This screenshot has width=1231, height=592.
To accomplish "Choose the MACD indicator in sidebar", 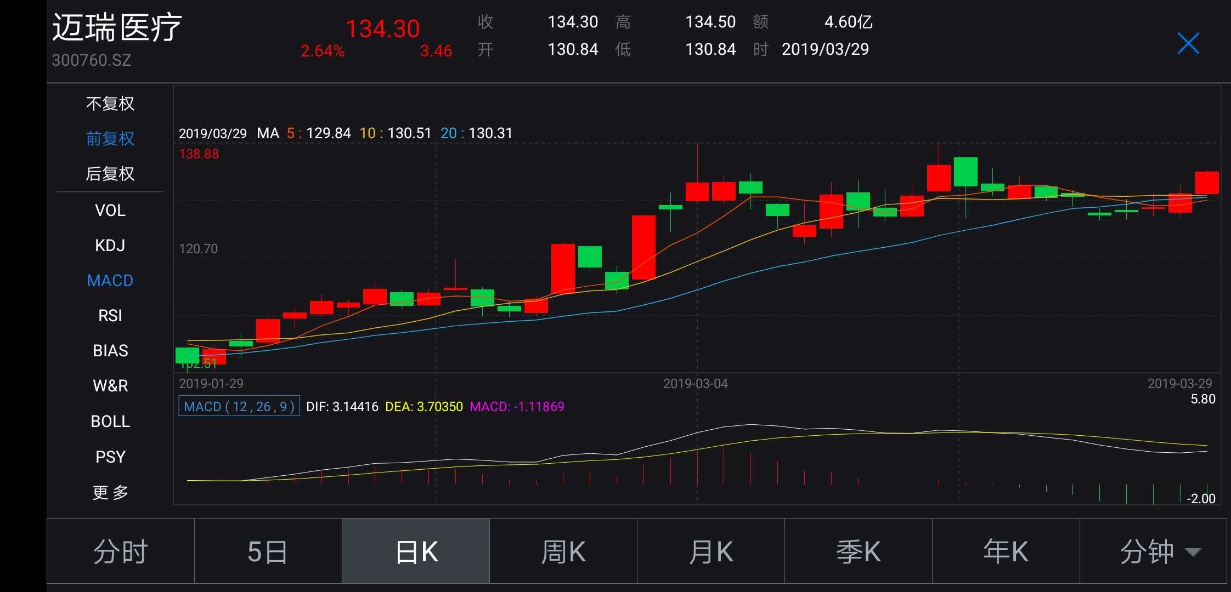I will 110,280.
